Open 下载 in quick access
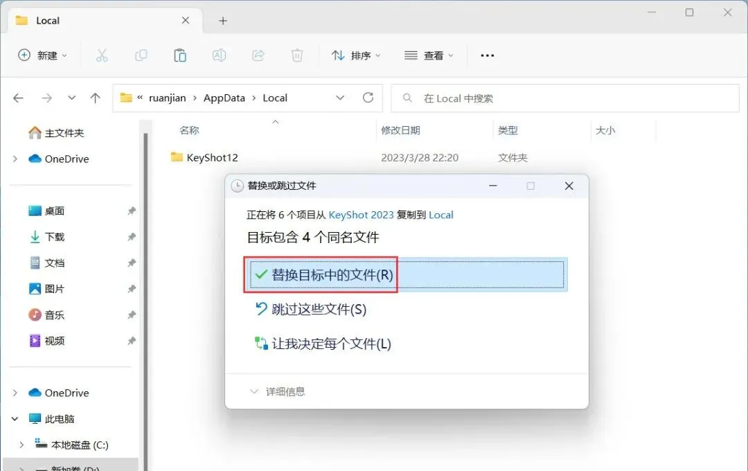The image size is (748, 471). pyautogui.click(x=47, y=237)
